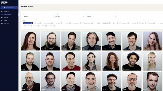Click the Start new project button

point(9,8)
